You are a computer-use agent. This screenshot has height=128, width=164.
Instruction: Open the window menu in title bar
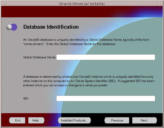click(x=4, y=4)
